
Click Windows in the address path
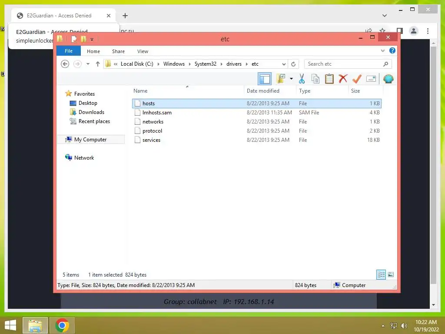(174, 64)
